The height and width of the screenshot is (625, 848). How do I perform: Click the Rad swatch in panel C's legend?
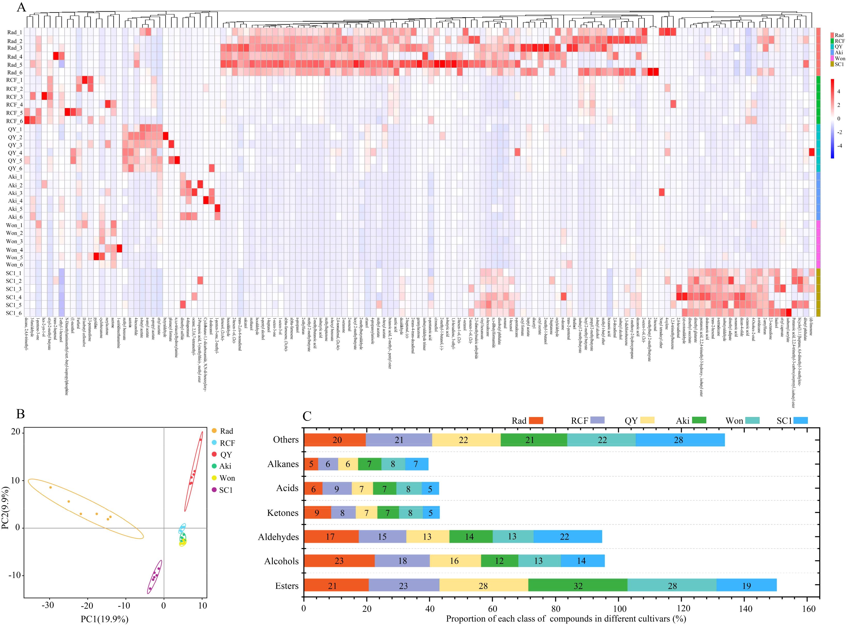coord(536,420)
